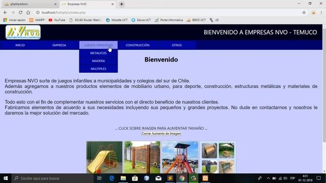This screenshot has height=183, width=326.
Task: Check battery status in system tray
Action: point(274,178)
